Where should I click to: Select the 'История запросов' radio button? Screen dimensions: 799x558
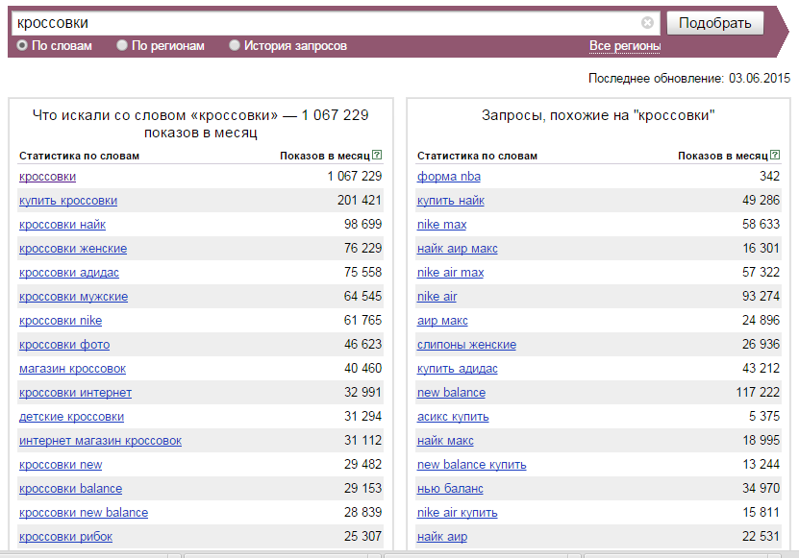[x=235, y=45]
